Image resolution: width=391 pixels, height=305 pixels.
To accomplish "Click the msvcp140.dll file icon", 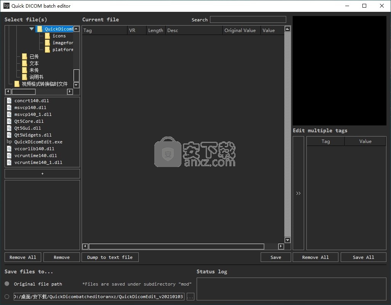I will (x=9, y=108).
